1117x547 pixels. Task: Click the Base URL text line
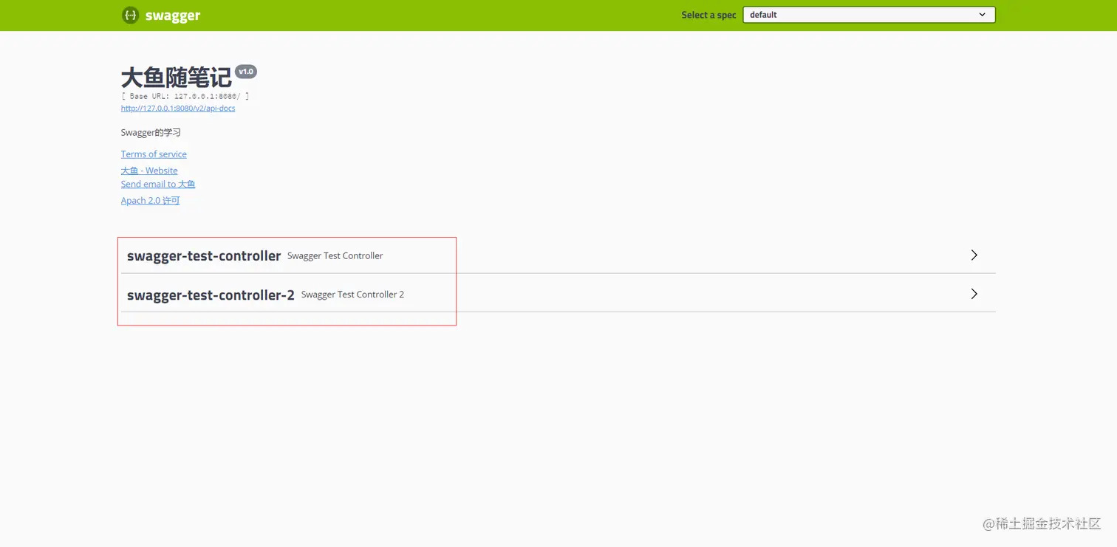pyautogui.click(x=185, y=96)
